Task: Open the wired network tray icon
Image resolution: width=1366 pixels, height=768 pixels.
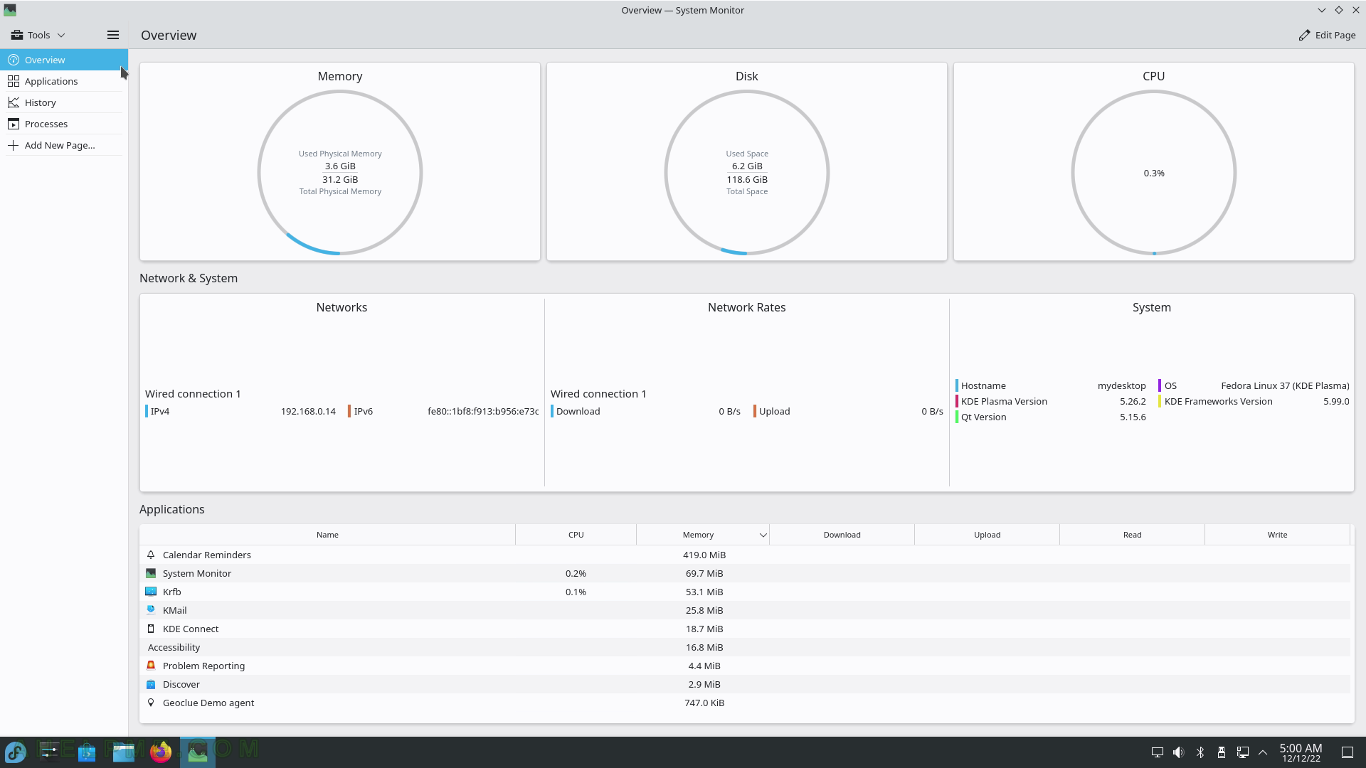Action: 1243,752
